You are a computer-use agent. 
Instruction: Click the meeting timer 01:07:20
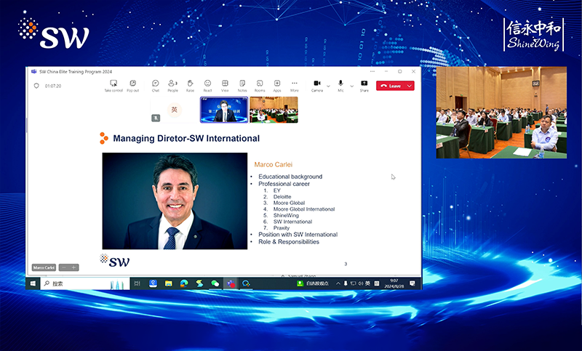(x=53, y=86)
